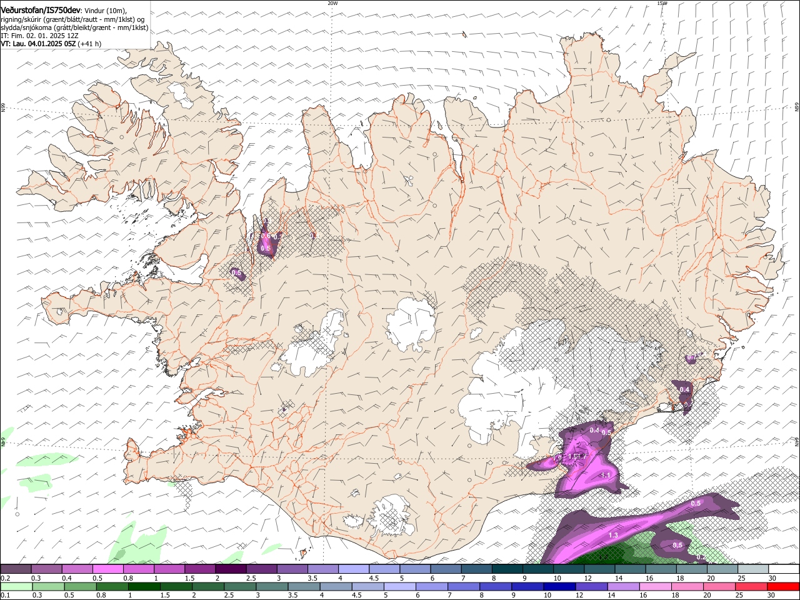Click the dark teal upper swatch labeled 8
This screenshot has width=800, height=600.
point(507,569)
